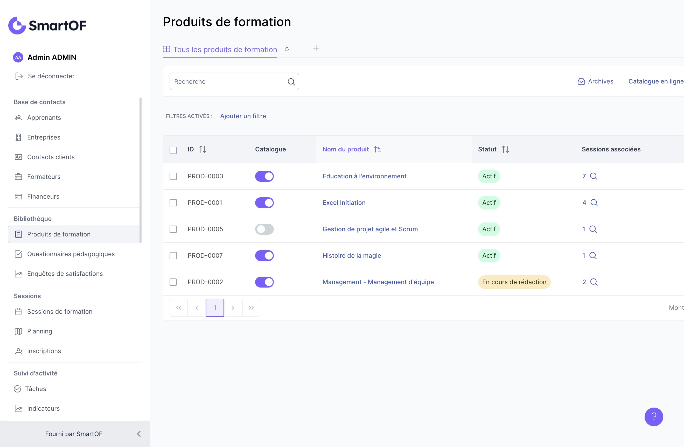Collapse the sidebar with chevron arrow

click(x=139, y=434)
